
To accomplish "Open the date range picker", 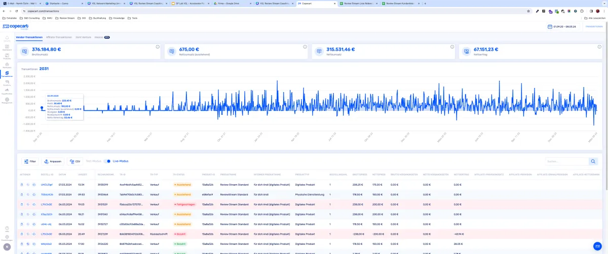I will click(x=563, y=26).
